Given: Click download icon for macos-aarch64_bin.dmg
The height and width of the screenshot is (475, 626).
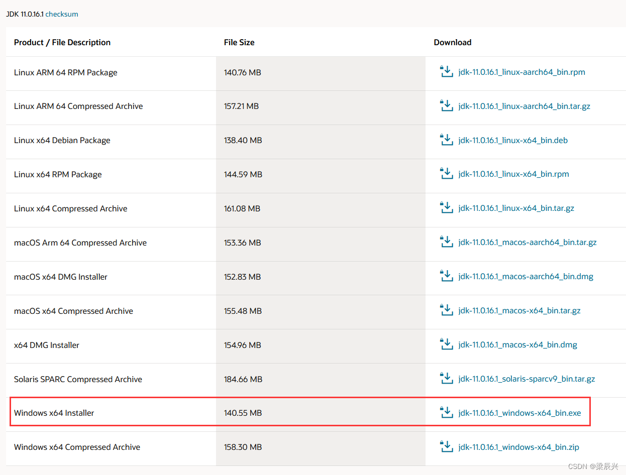Looking at the screenshot, I should (446, 276).
